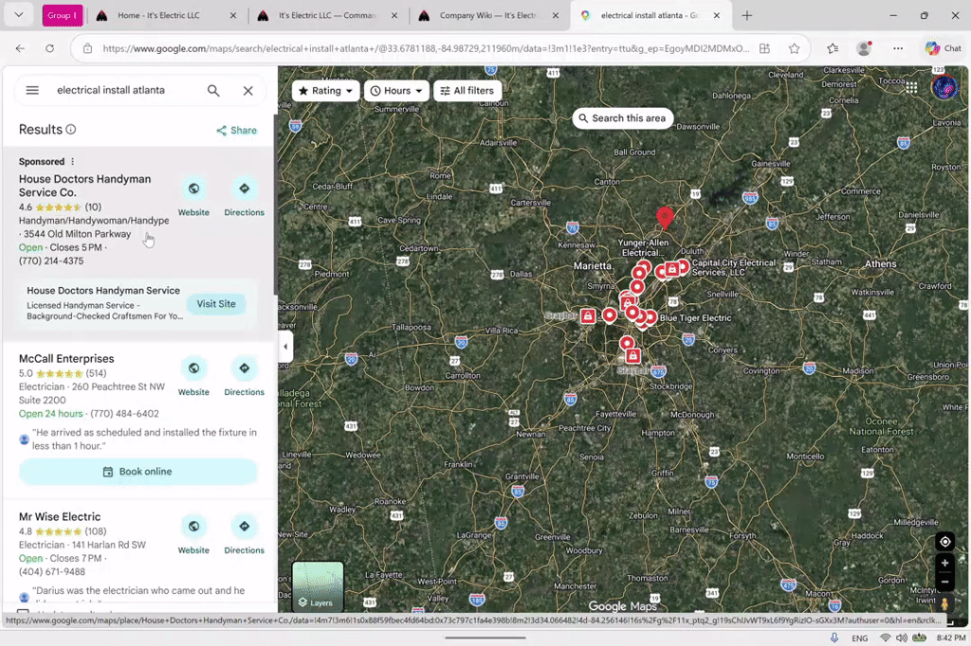Center map on my location

click(x=945, y=542)
